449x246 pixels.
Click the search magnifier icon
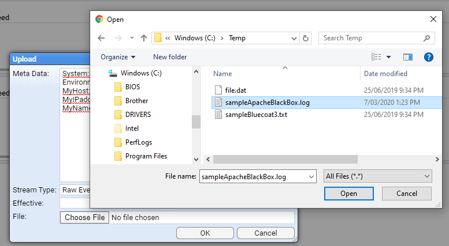pos(426,38)
